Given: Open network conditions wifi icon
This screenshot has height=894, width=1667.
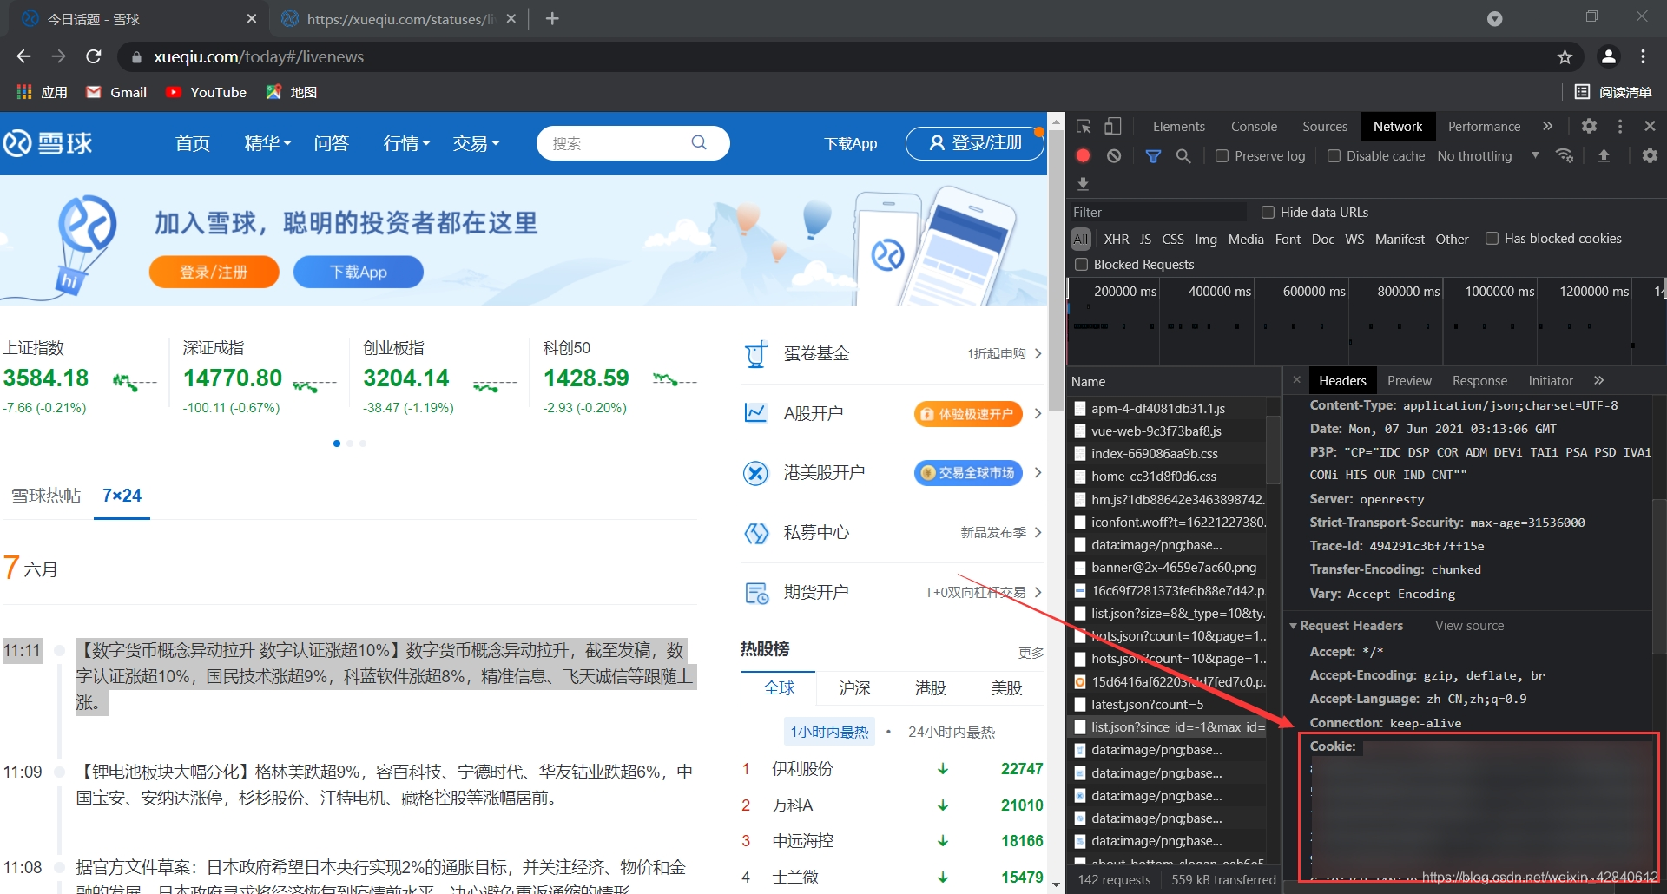Looking at the screenshot, I should tap(1565, 156).
